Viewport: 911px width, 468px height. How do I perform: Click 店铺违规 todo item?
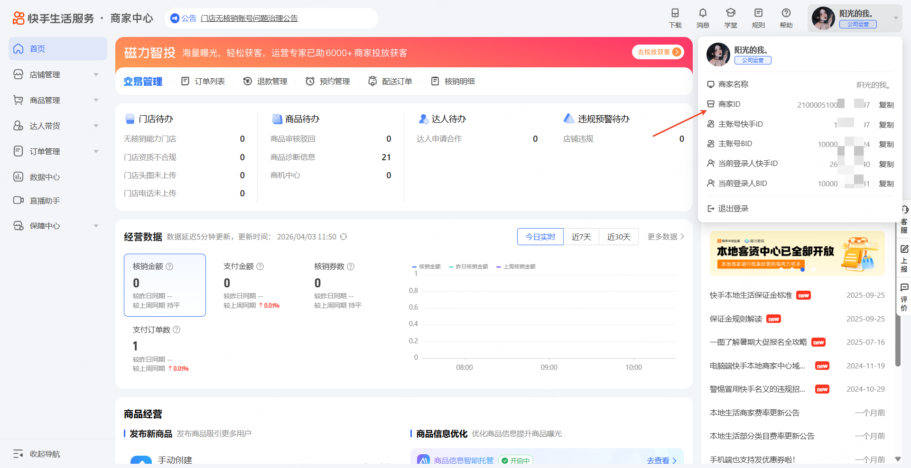pos(578,139)
